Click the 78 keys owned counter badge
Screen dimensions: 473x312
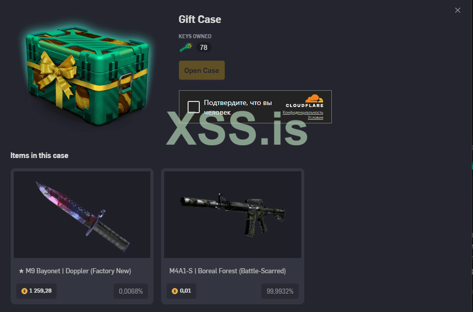[x=203, y=47]
